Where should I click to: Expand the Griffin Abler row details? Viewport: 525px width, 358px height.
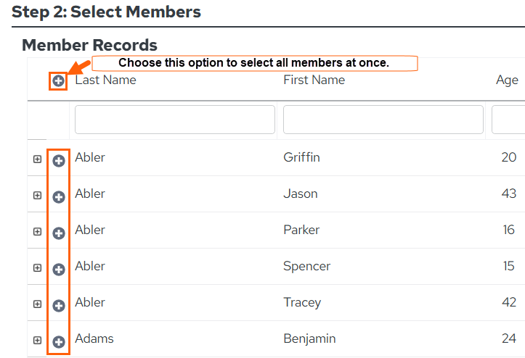point(38,159)
